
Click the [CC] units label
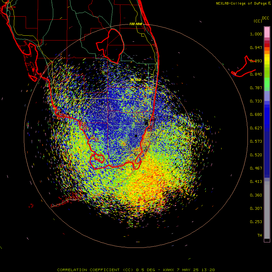coord(258,21)
